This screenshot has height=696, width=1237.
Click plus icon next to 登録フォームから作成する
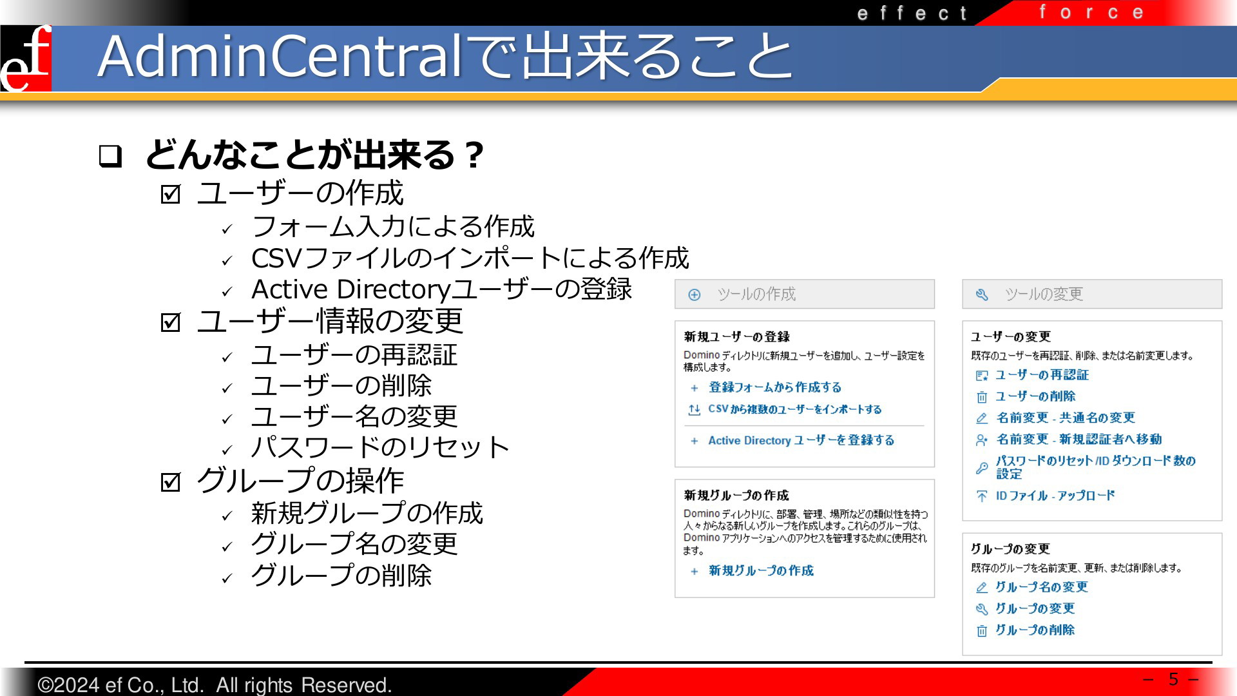pos(694,388)
